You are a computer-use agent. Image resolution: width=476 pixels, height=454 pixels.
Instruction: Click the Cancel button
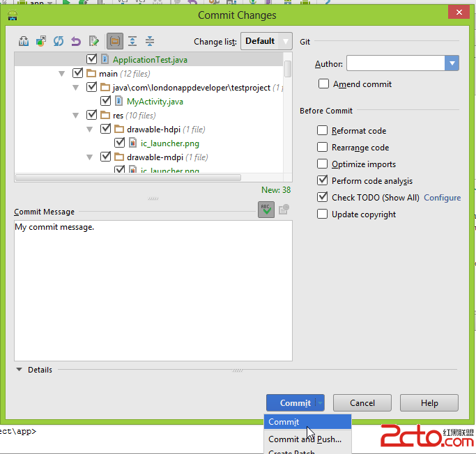pyautogui.click(x=362, y=402)
